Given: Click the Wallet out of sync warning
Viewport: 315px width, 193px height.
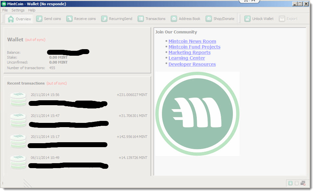Looking at the screenshot, I should [35, 40].
